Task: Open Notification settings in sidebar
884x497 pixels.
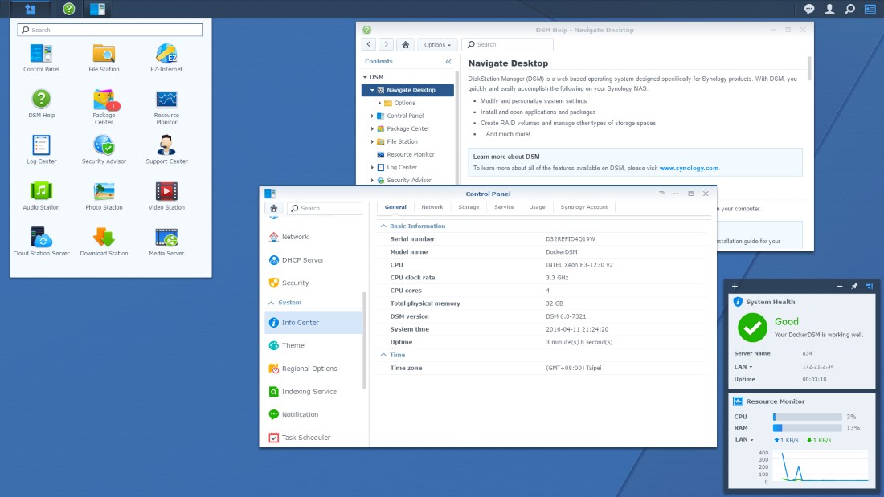Action: [313, 414]
